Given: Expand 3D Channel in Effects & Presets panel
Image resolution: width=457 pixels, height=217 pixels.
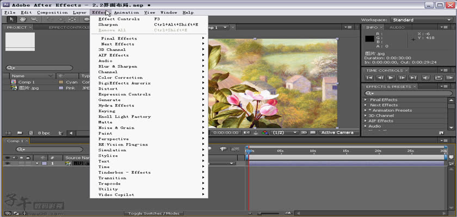Looking at the screenshot, I should 366,116.
